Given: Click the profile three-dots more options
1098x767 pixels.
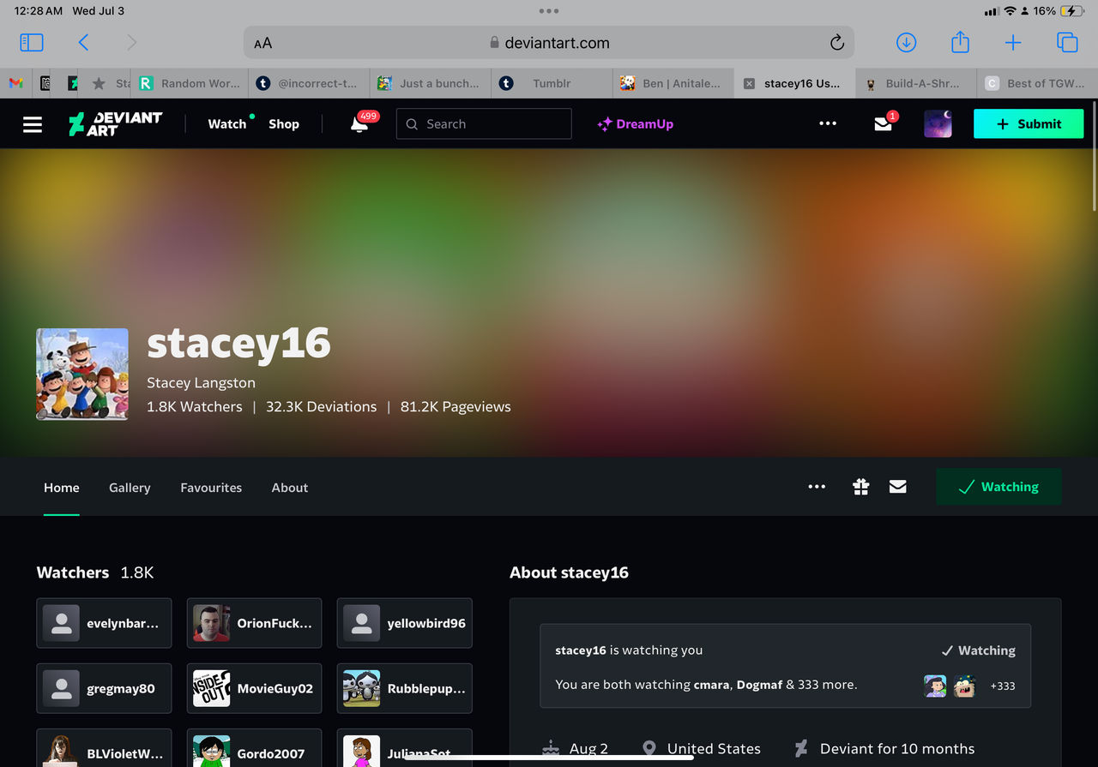Looking at the screenshot, I should click(x=817, y=487).
